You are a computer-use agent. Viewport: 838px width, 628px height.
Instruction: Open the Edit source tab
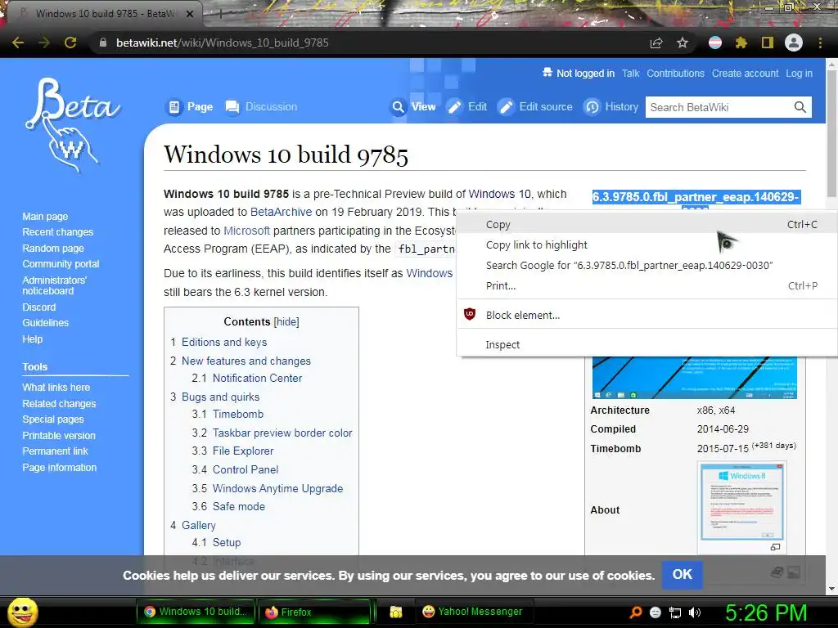[535, 107]
